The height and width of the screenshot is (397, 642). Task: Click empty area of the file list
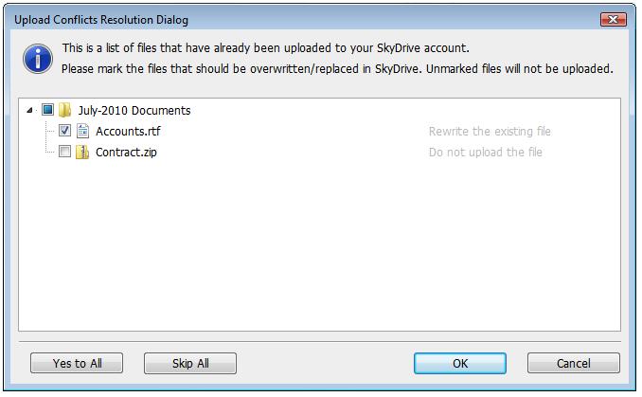[319, 245]
